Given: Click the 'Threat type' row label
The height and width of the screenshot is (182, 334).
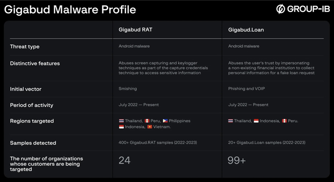Looking at the screenshot, I should coord(25,46).
